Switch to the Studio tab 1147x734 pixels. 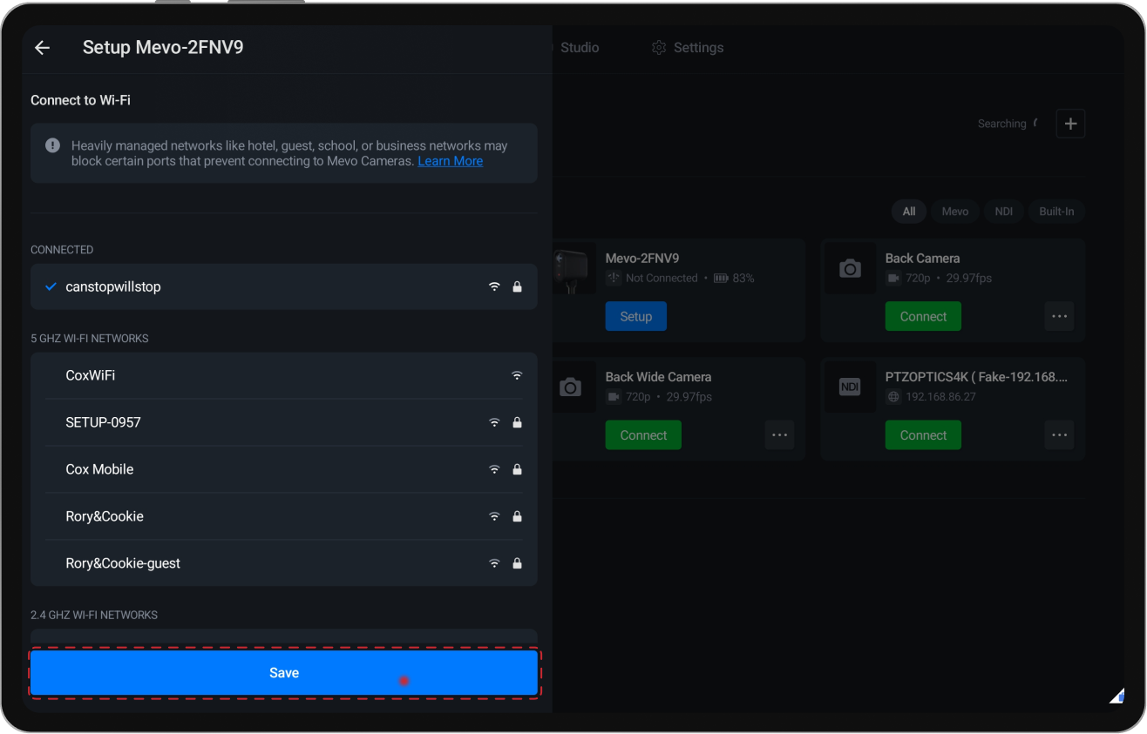(579, 48)
